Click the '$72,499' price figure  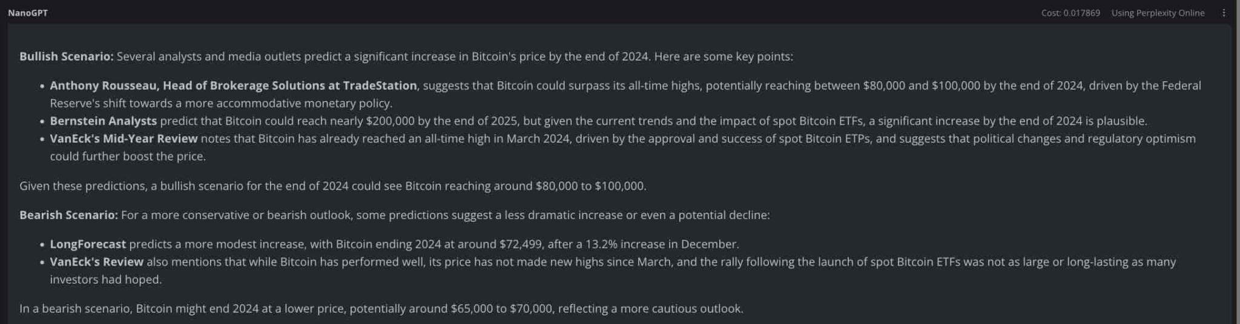(x=520, y=244)
